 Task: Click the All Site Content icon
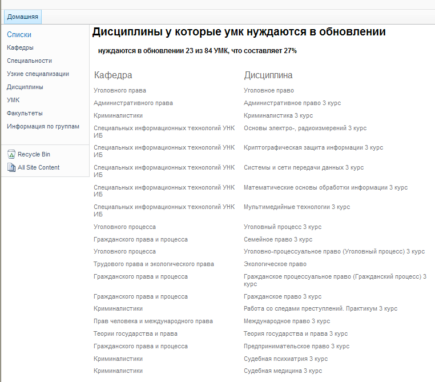(x=11, y=167)
